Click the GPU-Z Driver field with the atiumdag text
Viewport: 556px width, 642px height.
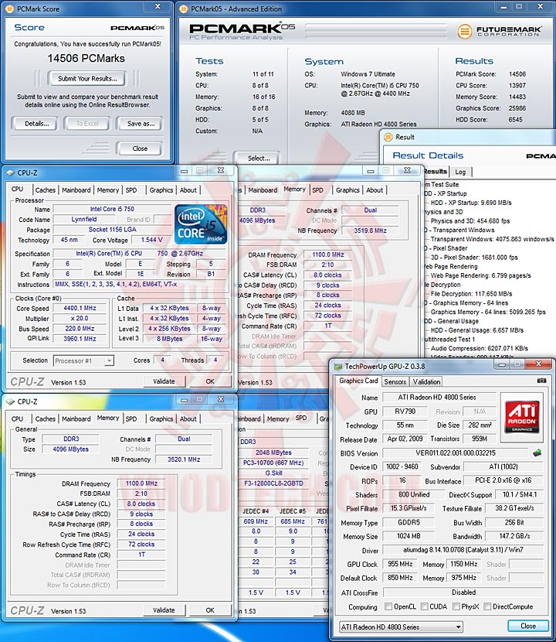463,550
